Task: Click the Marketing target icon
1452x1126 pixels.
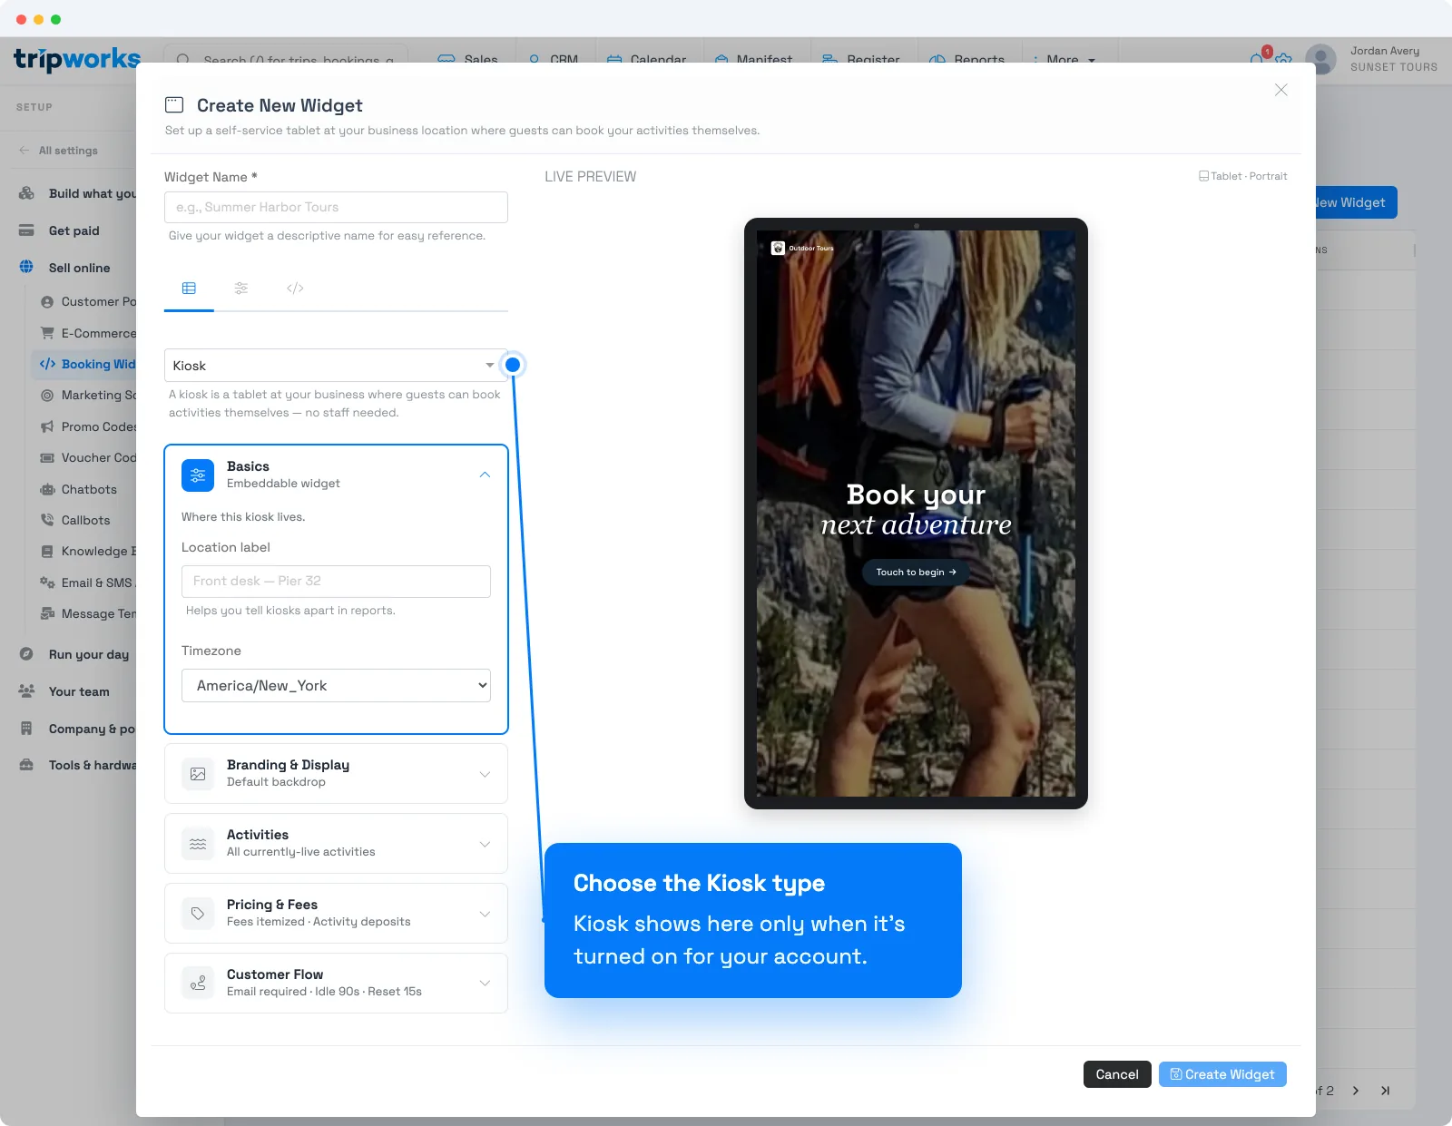Action: click(47, 396)
